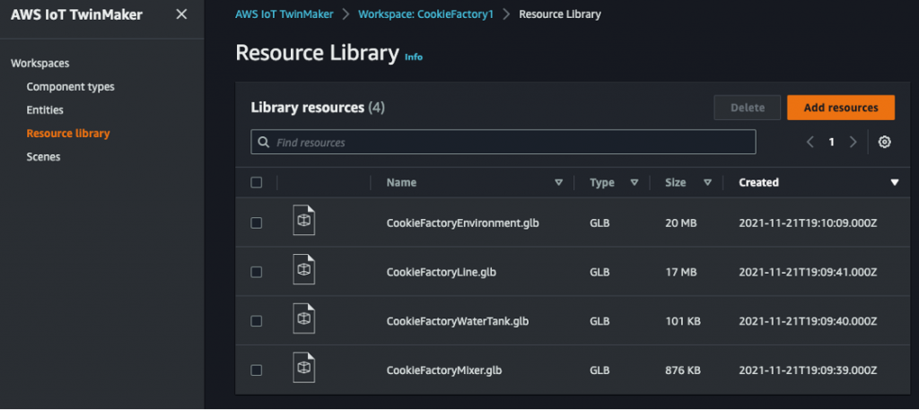Click the 2021-11-21T19:09:41.000Z created date
The image size is (919, 410).
pyautogui.click(x=808, y=273)
